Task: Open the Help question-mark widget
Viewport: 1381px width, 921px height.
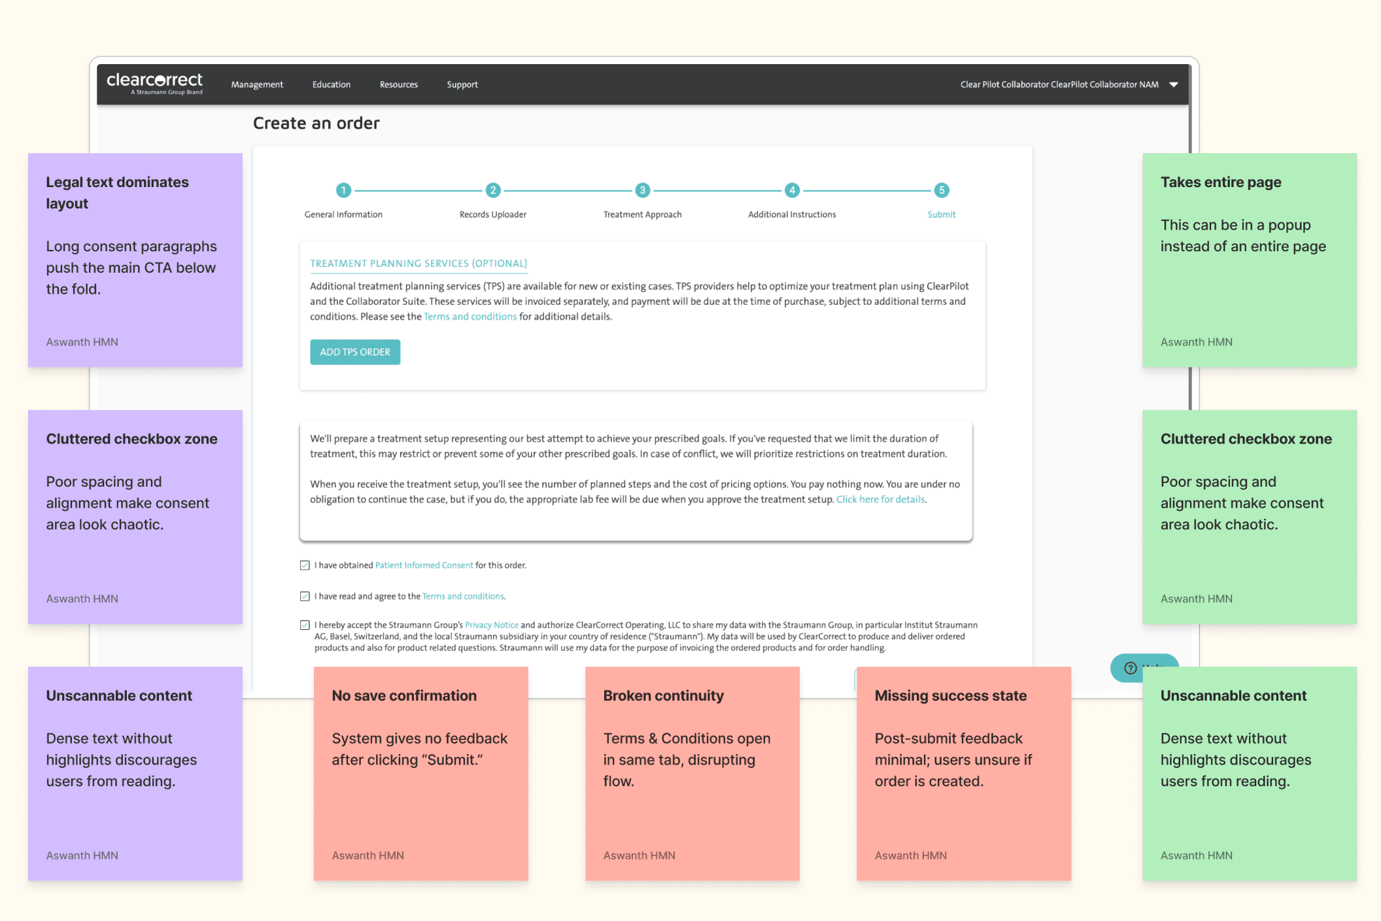Action: click(1131, 667)
